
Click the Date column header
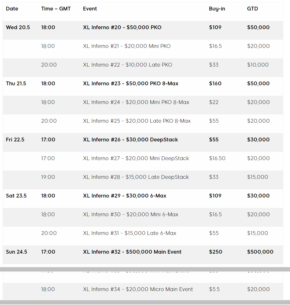click(x=12, y=9)
